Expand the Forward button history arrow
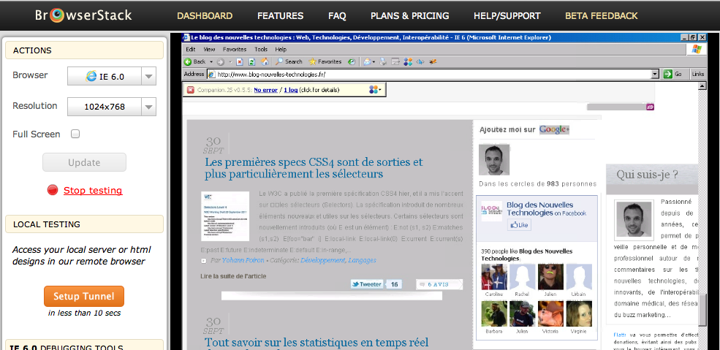The height and width of the screenshot is (350, 720). [230, 62]
